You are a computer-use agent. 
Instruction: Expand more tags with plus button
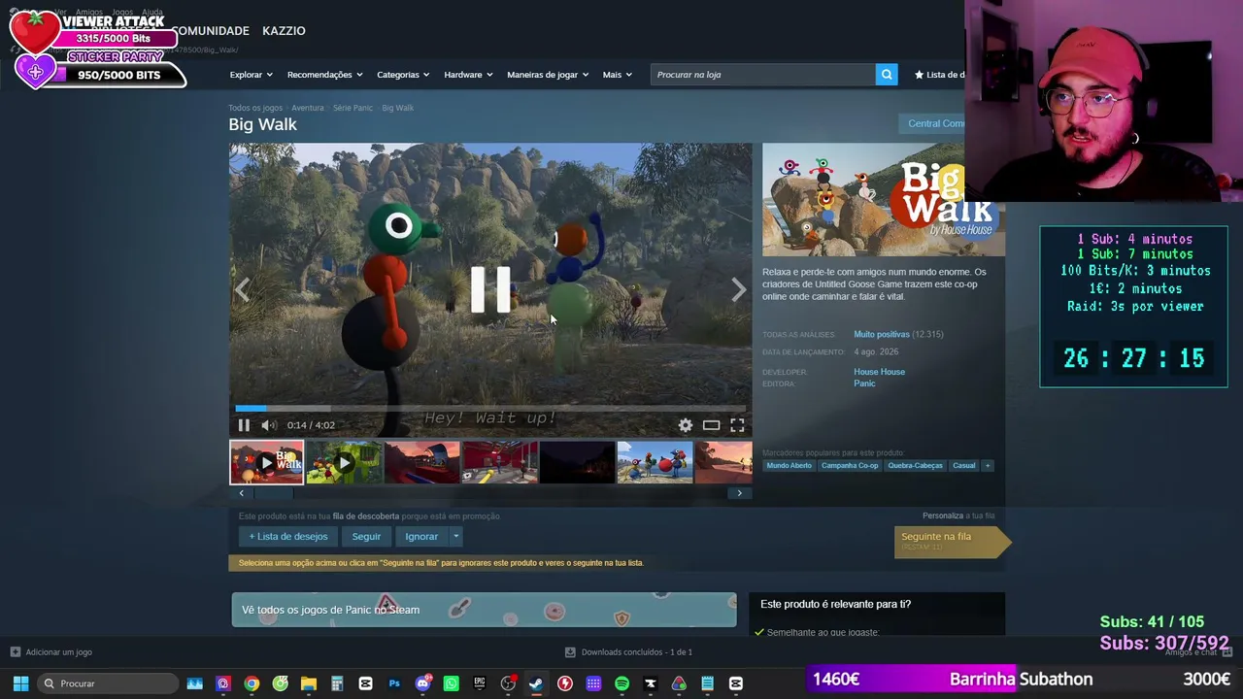point(988,466)
